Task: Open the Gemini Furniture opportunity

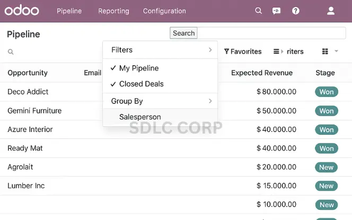Action: click(34, 111)
